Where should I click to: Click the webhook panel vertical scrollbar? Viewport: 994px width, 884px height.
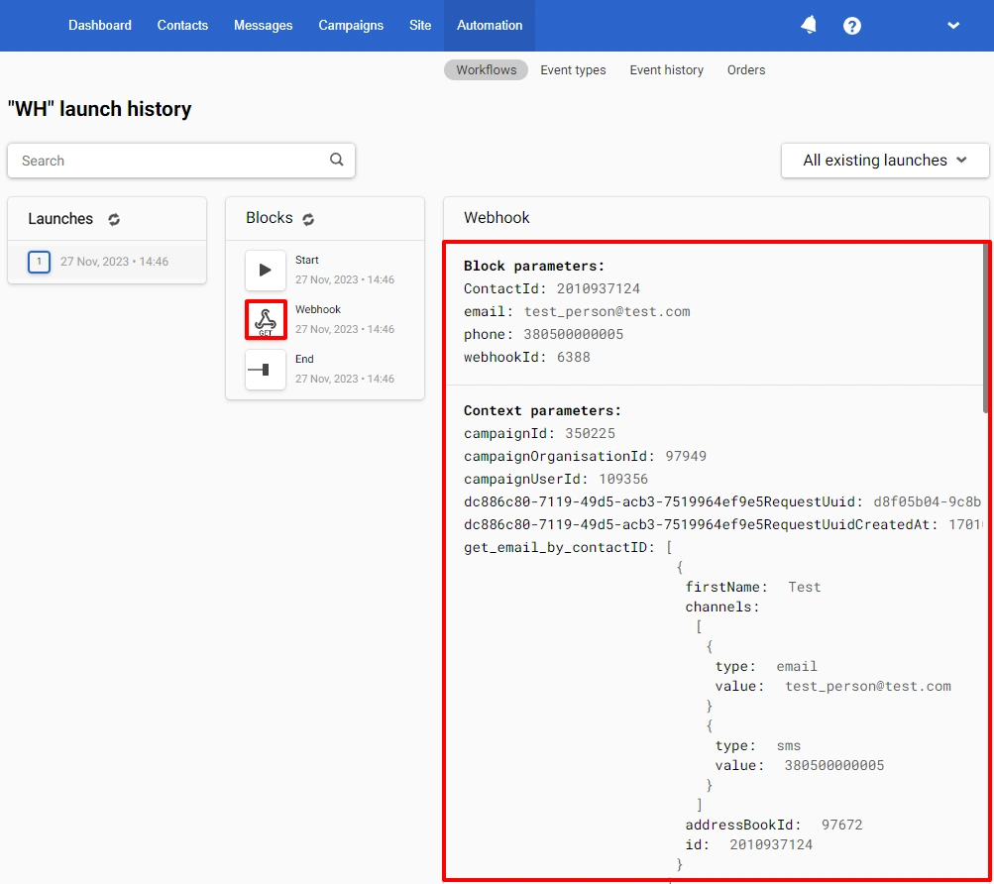pos(986,328)
